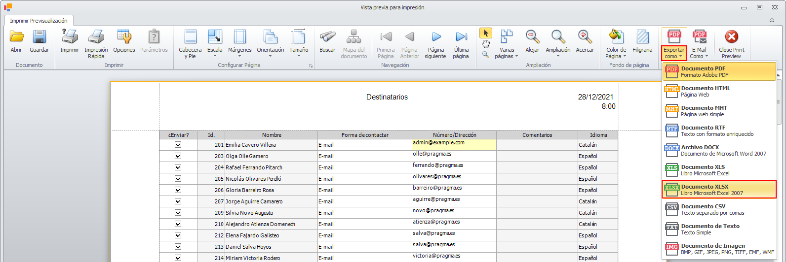Select the hand pan tool
786x262 pixels.
(485, 44)
